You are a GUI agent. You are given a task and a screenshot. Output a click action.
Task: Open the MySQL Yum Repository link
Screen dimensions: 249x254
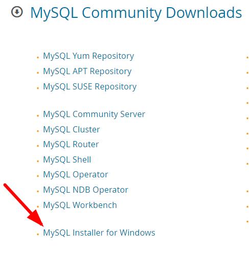pyautogui.click(x=88, y=56)
